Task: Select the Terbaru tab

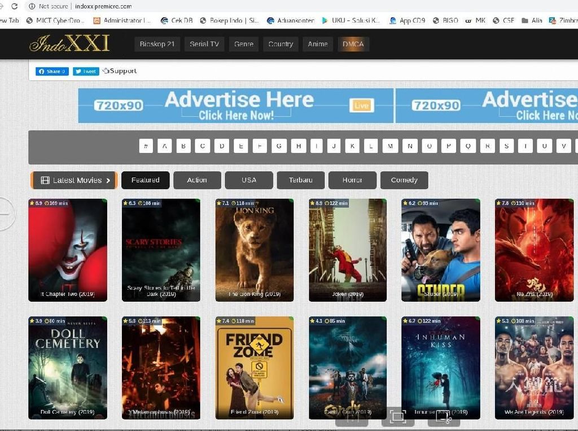Action: [300, 180]
